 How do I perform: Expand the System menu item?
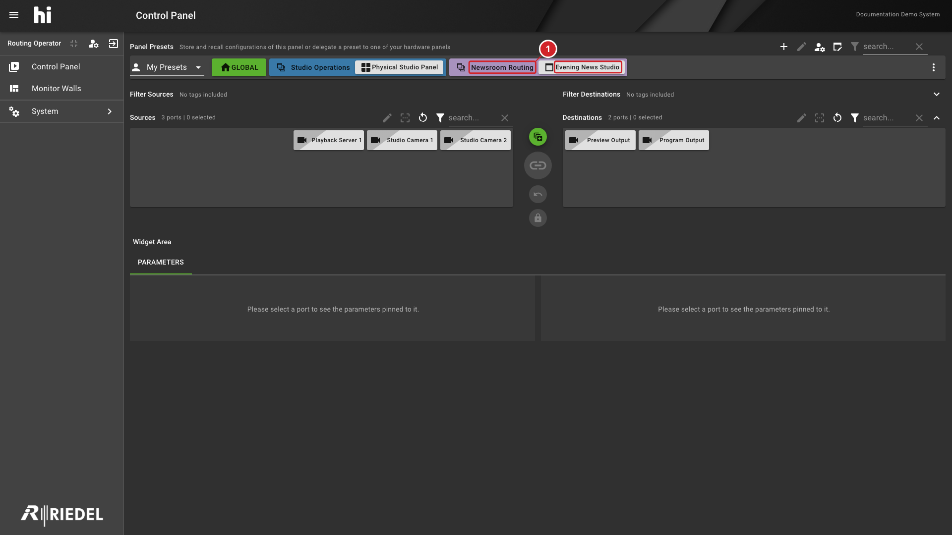tap(61, 111)
